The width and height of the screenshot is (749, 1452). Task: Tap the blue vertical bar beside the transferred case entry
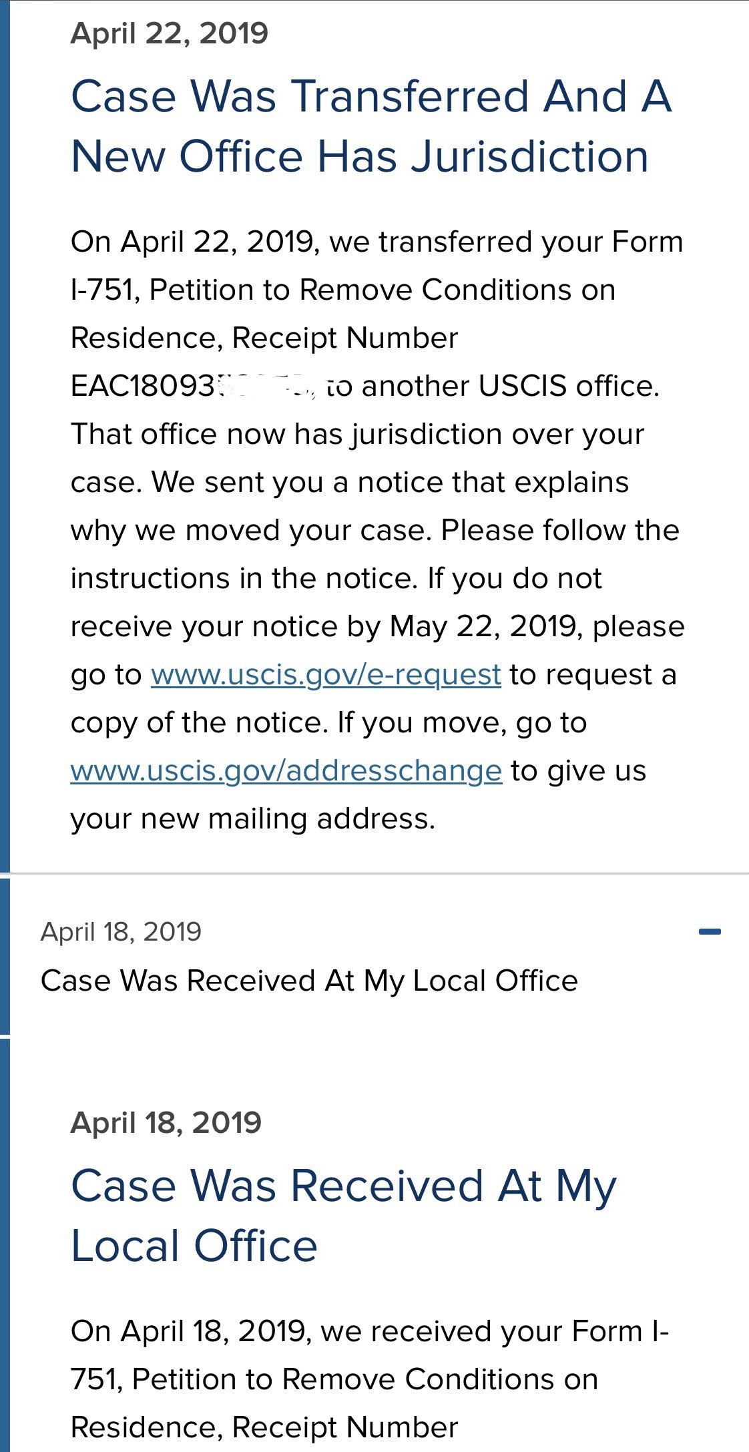pyautogui.click(x=5, y=434)
